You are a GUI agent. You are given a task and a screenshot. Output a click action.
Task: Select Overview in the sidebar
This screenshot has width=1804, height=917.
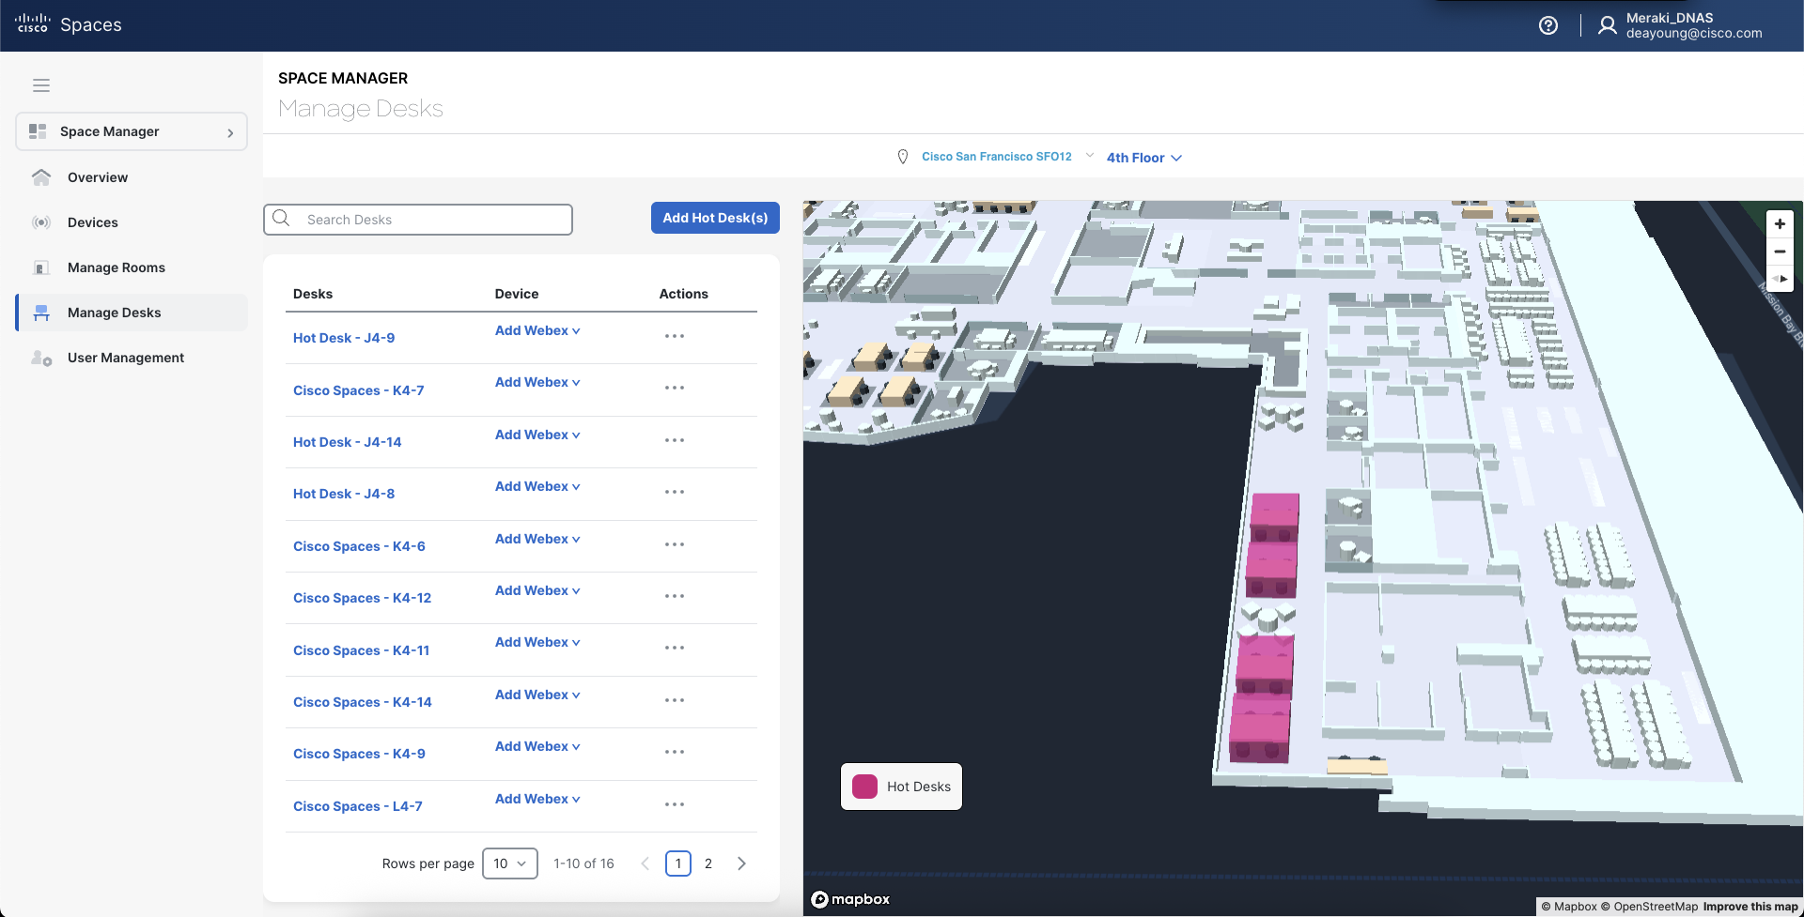(x=98, y=176)
